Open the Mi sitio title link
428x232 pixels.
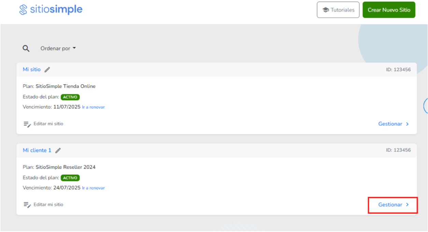click(x=32, y=69)
